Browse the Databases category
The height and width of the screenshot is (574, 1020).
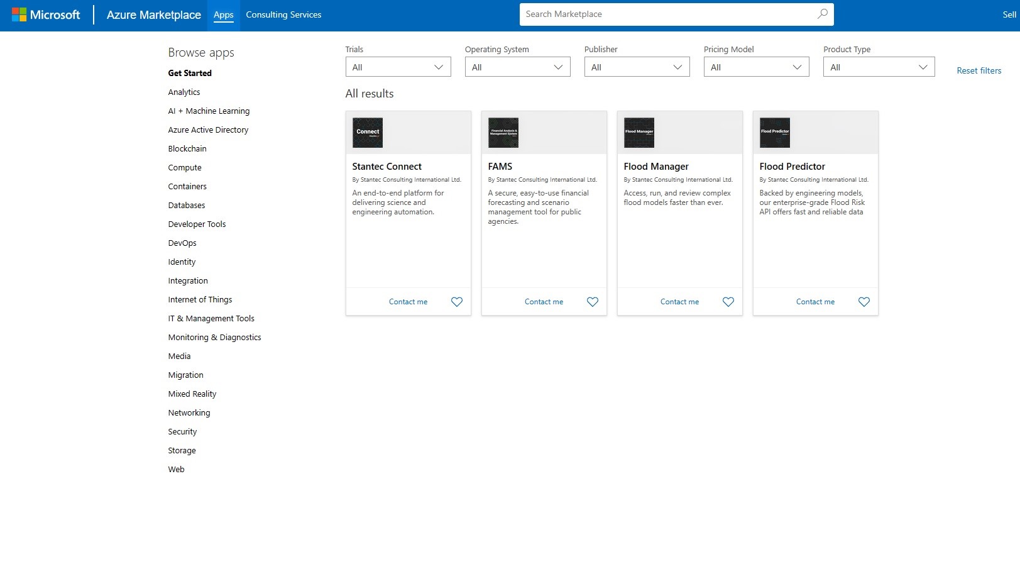[187, 205]
